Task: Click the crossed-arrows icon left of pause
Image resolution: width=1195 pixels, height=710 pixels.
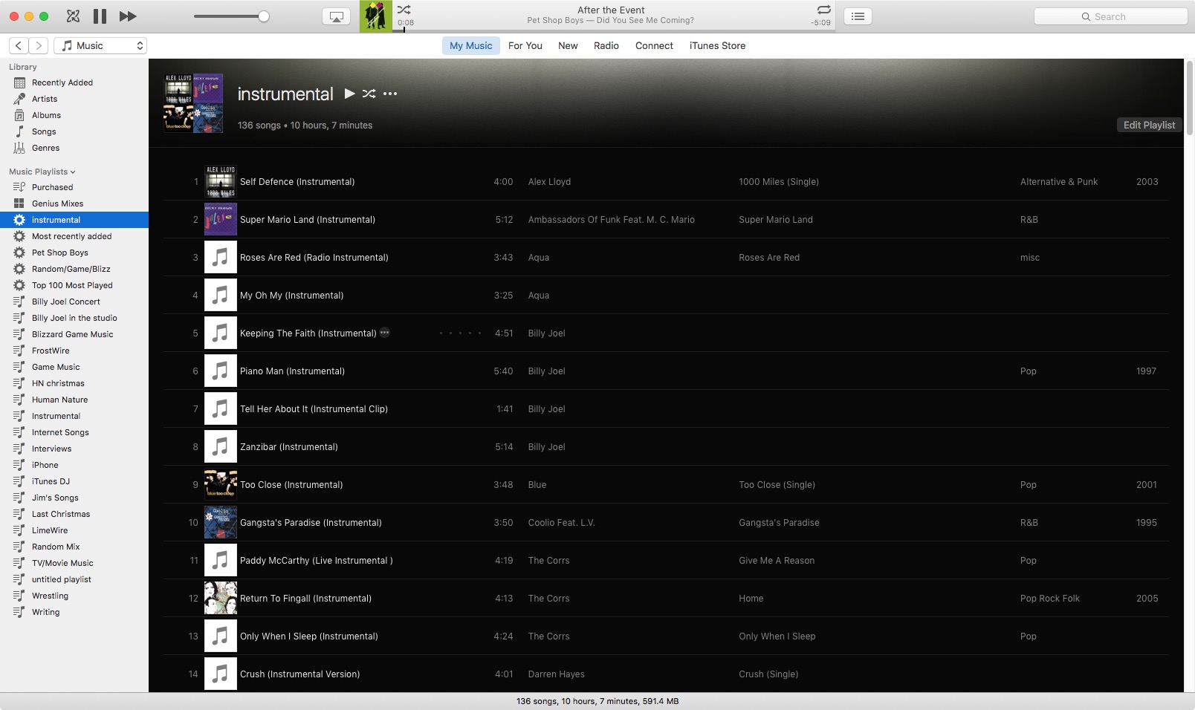Action: point(73,16)
